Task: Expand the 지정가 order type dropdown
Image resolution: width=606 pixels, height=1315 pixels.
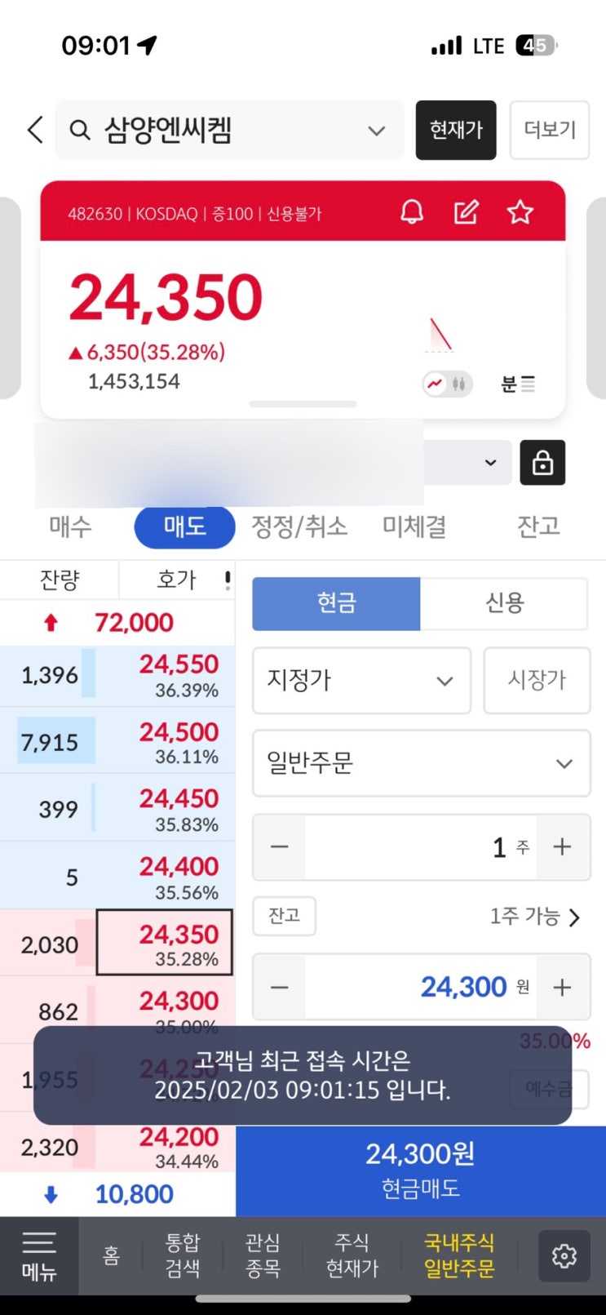Action: pos(361,681)
